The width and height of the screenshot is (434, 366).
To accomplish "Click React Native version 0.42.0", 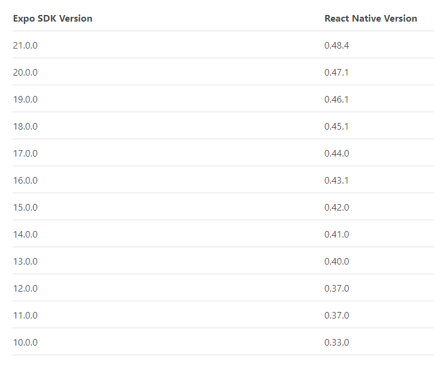I will point(337,208).
